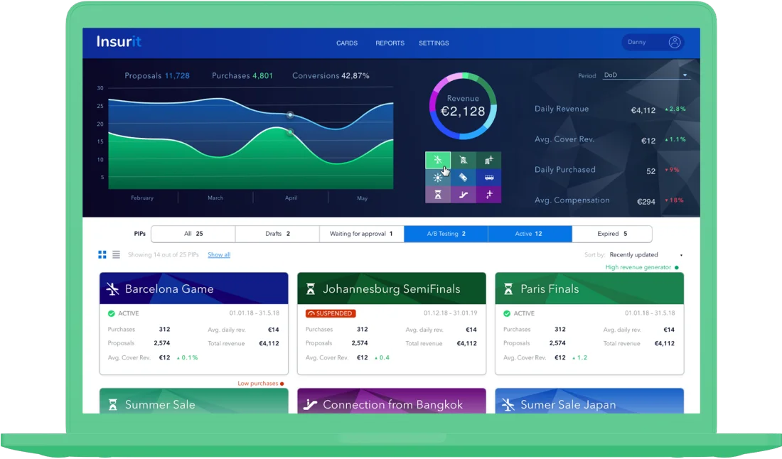
Task: Click the Show all link
Action: (219, 254)
